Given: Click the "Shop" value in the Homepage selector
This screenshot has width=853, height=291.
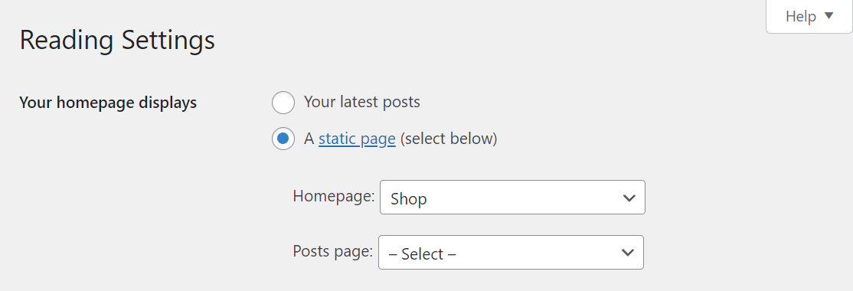Looking at the screenshot, I should pyautogui.click(x=409, y=199).
